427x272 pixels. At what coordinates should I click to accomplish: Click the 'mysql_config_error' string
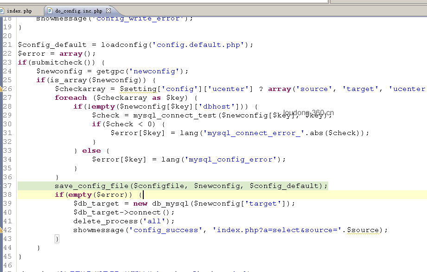(x=230, y=159)
